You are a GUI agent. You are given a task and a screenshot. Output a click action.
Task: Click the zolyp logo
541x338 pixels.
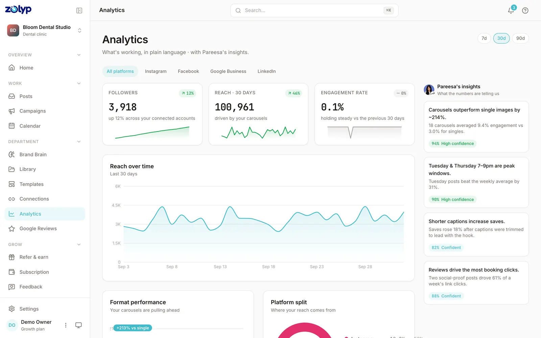click(x=18, y=9)
